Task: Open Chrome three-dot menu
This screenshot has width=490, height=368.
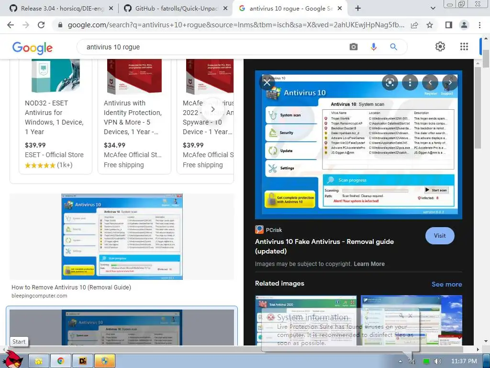Action: 479,25
